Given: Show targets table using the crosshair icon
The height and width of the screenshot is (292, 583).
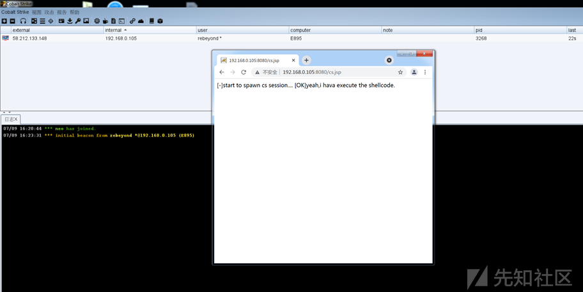Looking at the screenshot, I should (x=51, y=21).
